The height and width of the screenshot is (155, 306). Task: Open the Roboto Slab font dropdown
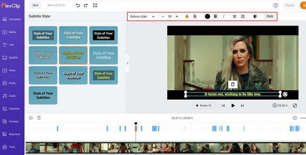[x=142, y=17]
